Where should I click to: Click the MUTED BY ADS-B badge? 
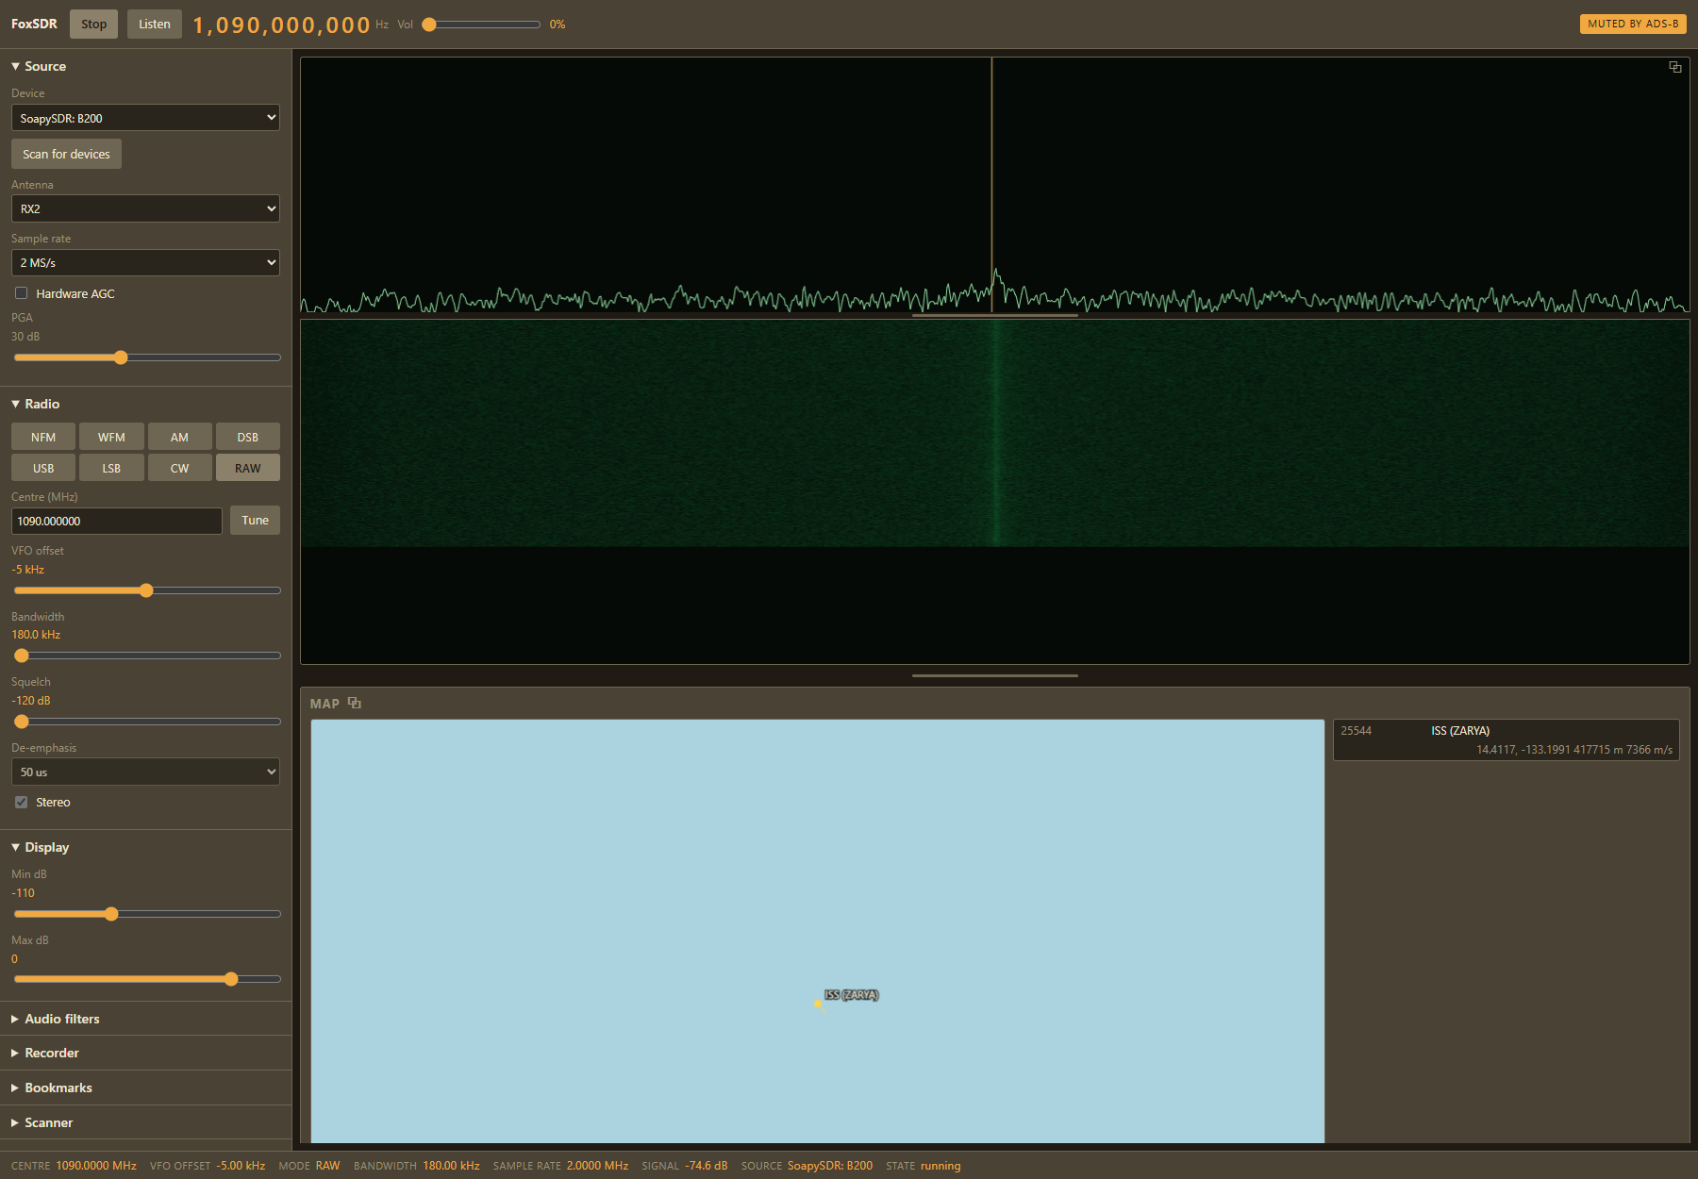(1633, 24)
